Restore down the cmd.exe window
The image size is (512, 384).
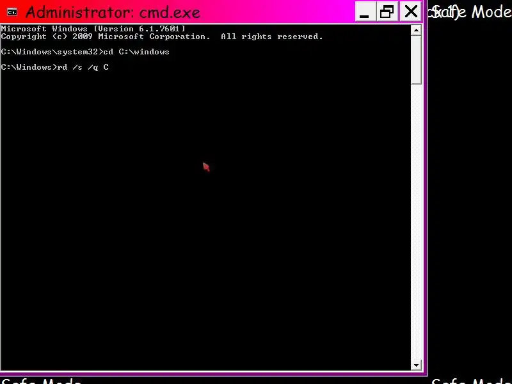[x=388, y=12]
